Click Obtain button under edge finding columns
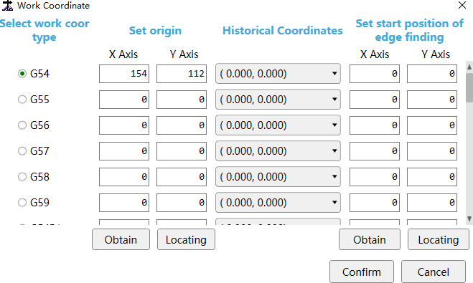 370,239
